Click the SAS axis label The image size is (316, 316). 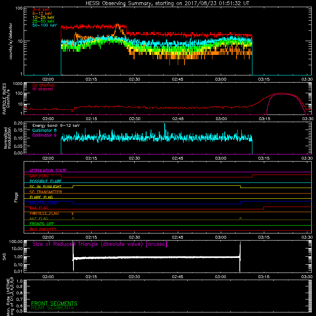click(x=4, y=257)
